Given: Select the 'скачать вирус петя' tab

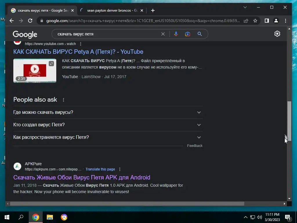Looking at the screenshot, I should [43, 10].
